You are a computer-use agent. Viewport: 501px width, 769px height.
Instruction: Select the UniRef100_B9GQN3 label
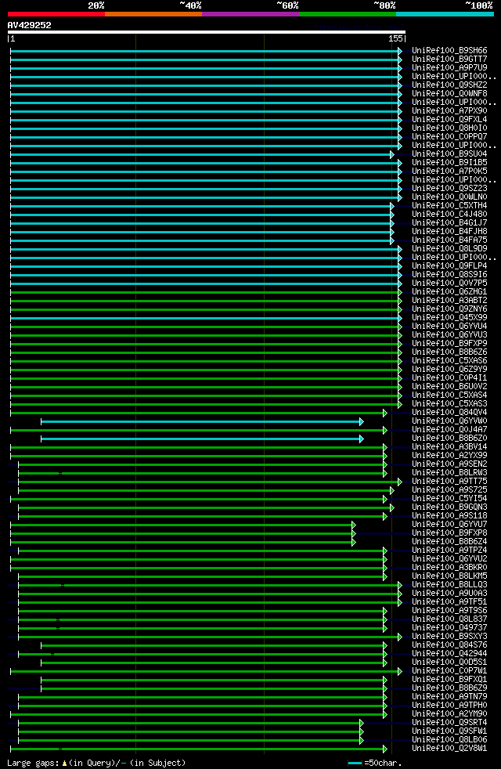[x=449, y=507]
